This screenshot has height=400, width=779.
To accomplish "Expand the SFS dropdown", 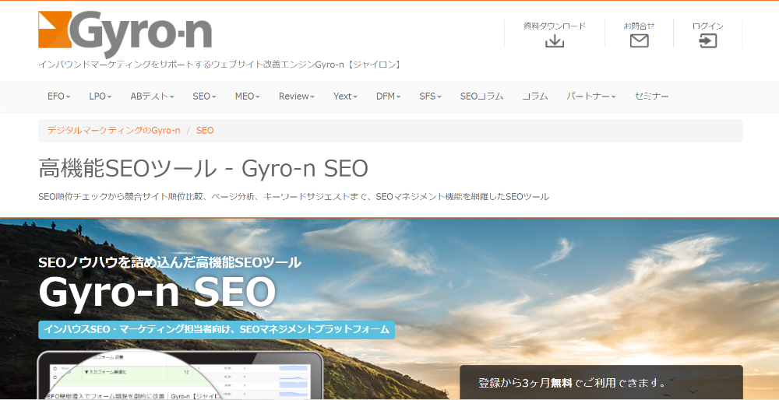I will (430, 96).
